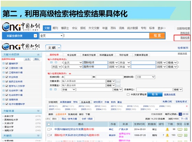Add an author row with the plus icon
Screen dimensions: 192x142
pos(51,89)
